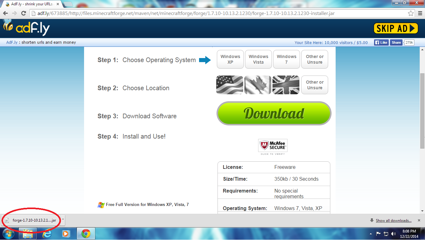The height and width of the screenshot is (240, 425).
Task: Open the Your Site Here advertising link
Action: point(331,42)
